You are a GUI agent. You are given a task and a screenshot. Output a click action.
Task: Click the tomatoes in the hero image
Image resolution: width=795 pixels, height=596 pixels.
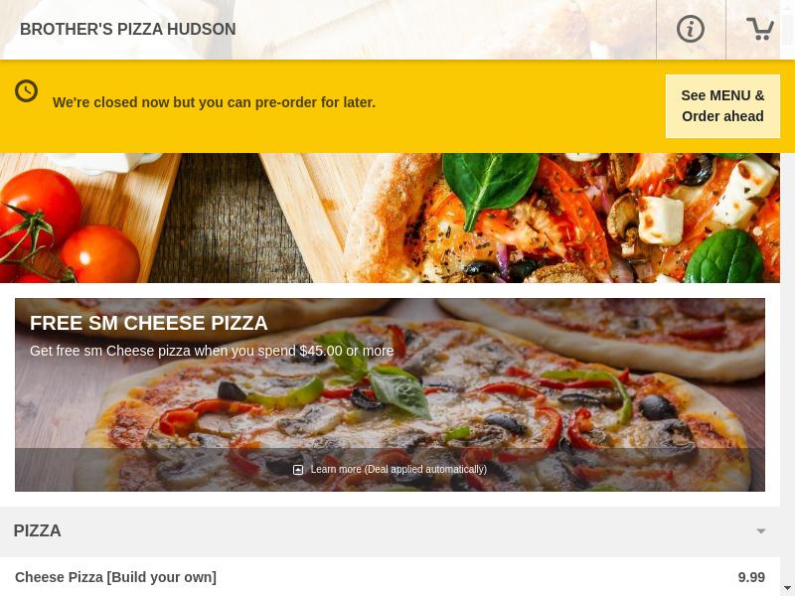pos(66,228)
